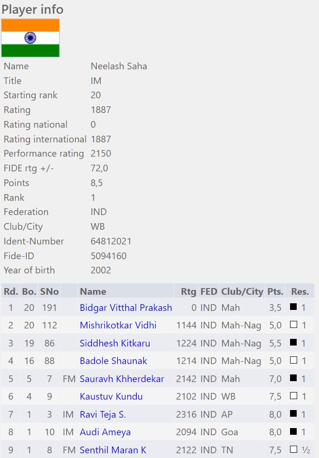The height and width of the screenshot is (458, 319).
Task: Click the Rtg column header
Action: pos(188,291)
